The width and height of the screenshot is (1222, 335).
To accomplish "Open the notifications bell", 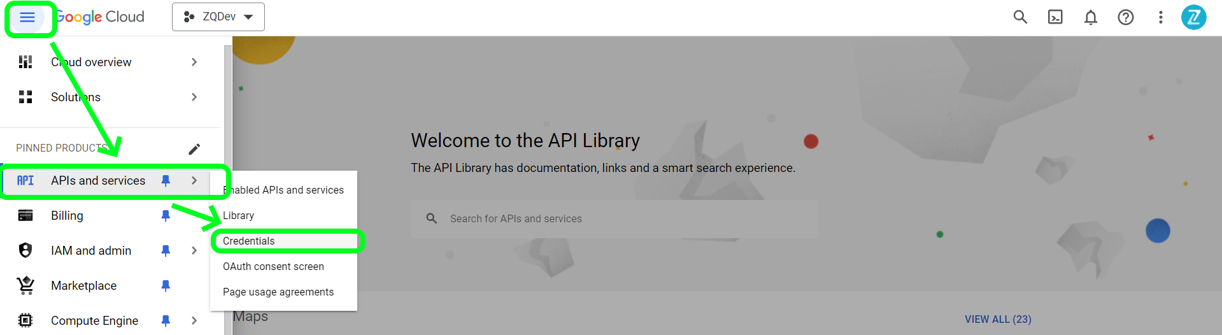I will [x=1091, y=17].
